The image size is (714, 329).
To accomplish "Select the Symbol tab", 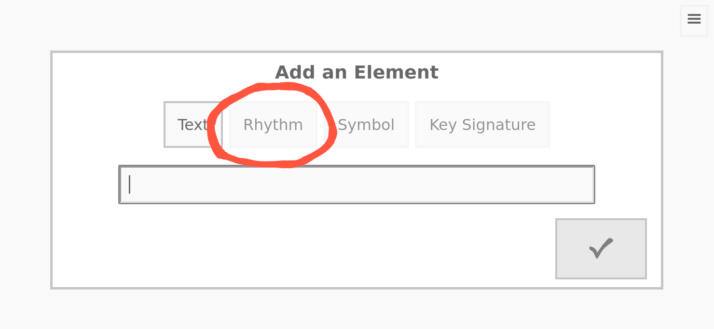I will 367,125.
